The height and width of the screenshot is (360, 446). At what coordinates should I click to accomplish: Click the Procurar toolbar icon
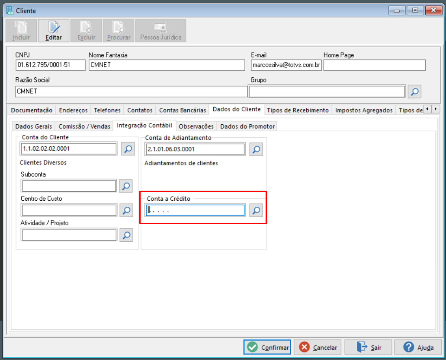pyautogui.click(x=119, y=31)
